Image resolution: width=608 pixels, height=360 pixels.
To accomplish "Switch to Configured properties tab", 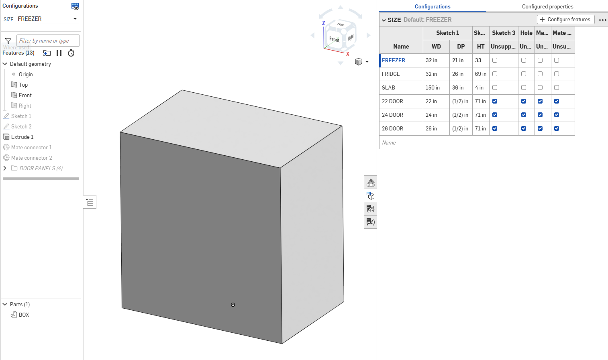I will click(x=547, y=6).
